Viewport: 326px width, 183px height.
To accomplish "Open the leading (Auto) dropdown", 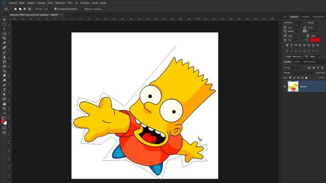I will [314, 27].
